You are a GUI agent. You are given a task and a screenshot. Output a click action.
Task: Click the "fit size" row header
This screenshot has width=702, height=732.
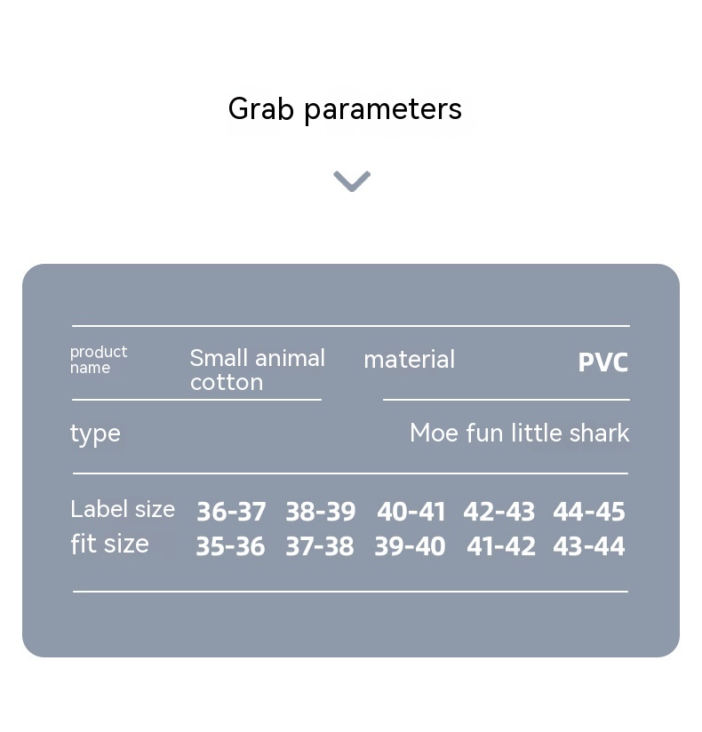pyautogui.click(x=109, y=544)
